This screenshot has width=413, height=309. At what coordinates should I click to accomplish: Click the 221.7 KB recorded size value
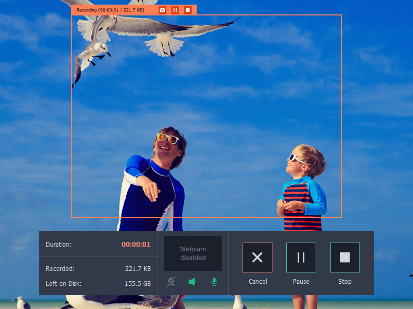[x=137, y=269]
